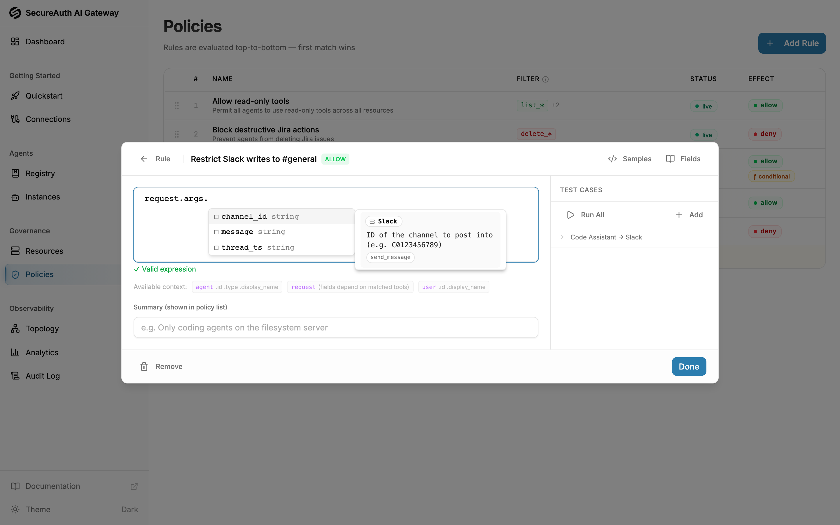
Task: Open Documentation external link icon
Action: (134, 486)
